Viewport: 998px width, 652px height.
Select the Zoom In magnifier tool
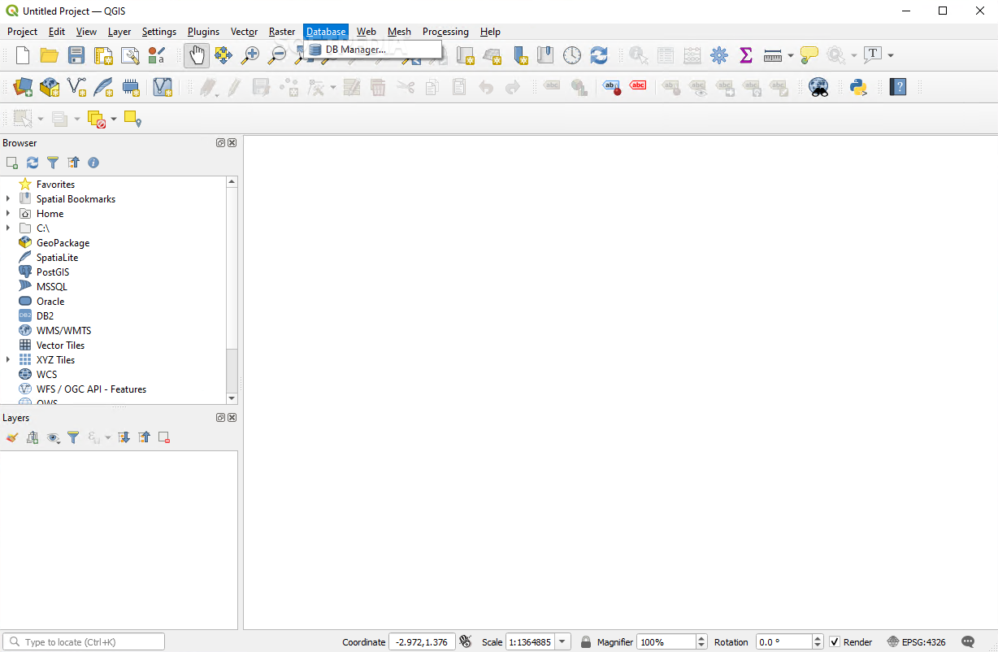pyautogui.click(x=250, y=55)
